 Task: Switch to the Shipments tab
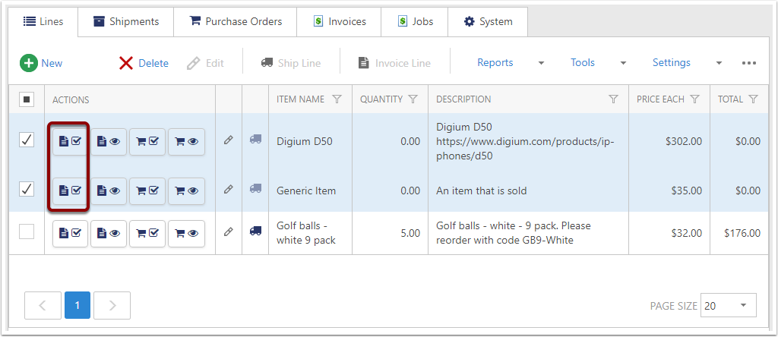click(125, 21)
